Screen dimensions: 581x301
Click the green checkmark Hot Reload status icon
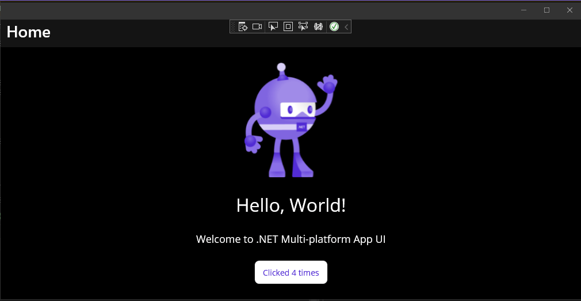[x=334, y=26]
